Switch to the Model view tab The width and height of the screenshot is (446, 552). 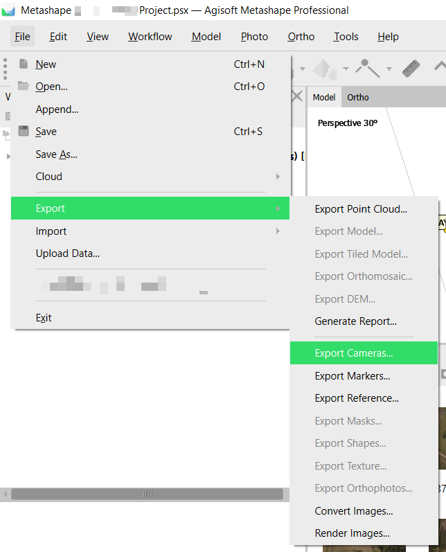tap(324, 97)
